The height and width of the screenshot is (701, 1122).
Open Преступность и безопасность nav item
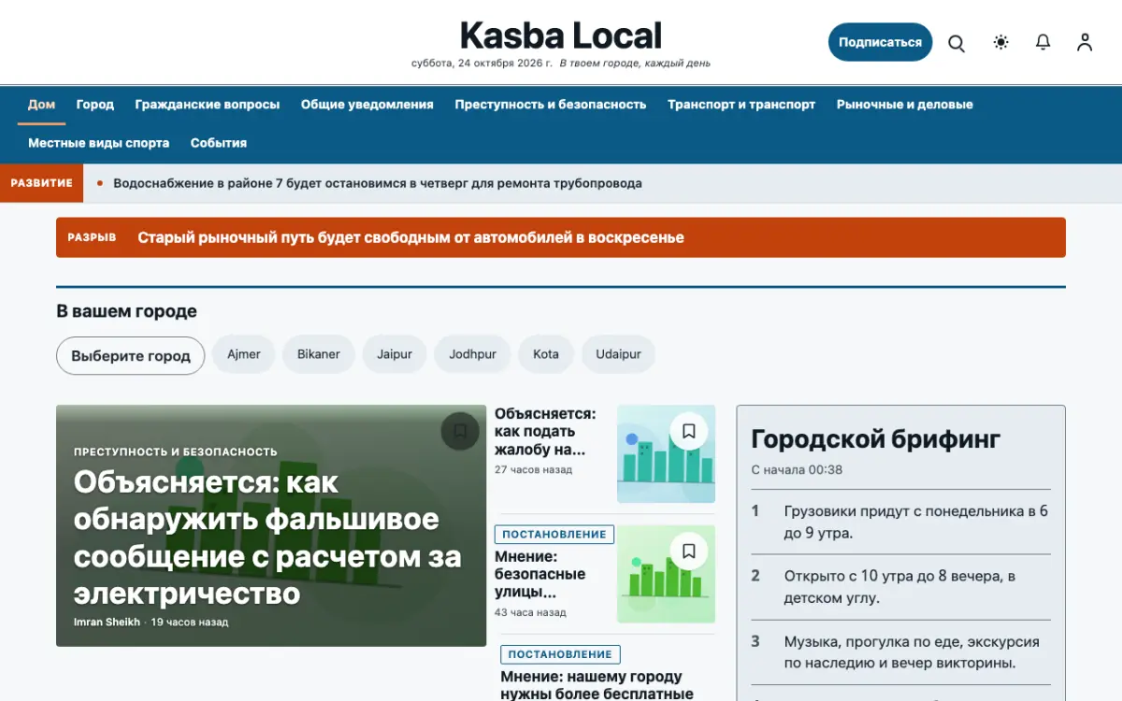(x=551, y=105)
